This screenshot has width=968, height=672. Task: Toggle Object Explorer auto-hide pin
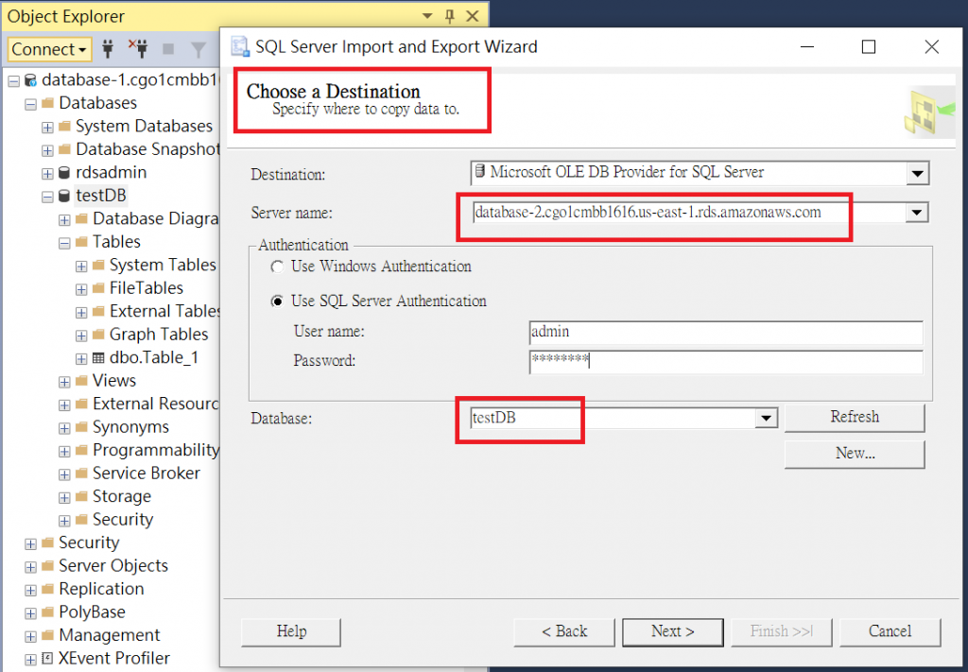tap(449, 16)
